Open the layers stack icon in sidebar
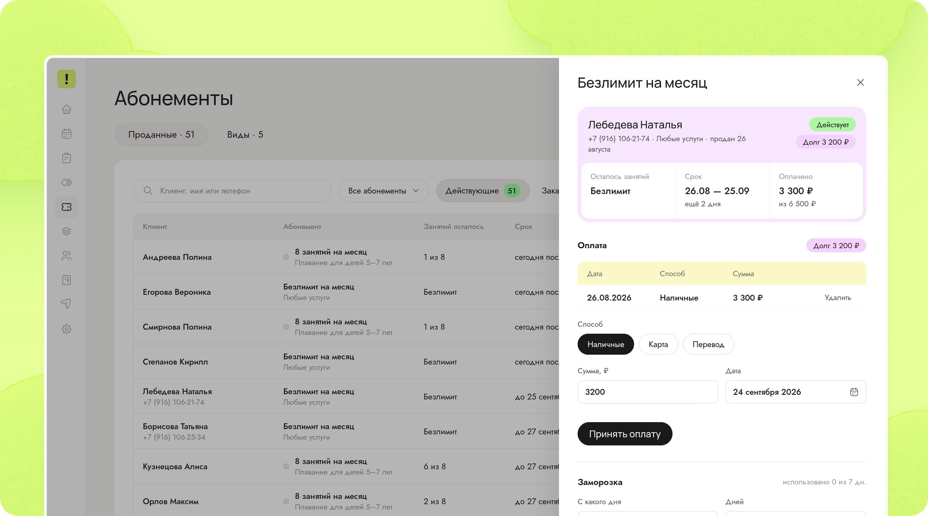Viewport: 928px width, 516px height. pos(67,231)
